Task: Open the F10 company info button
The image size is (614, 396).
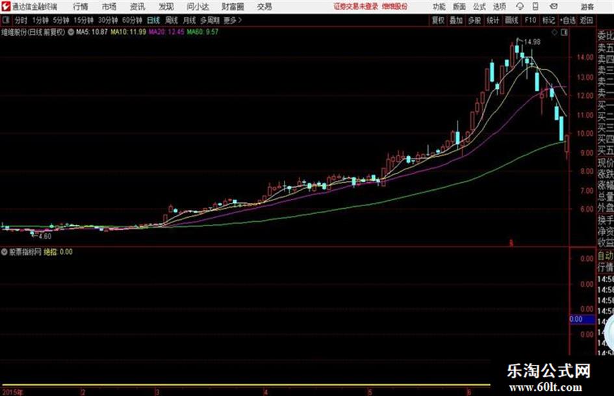Action: pos(531,20)
